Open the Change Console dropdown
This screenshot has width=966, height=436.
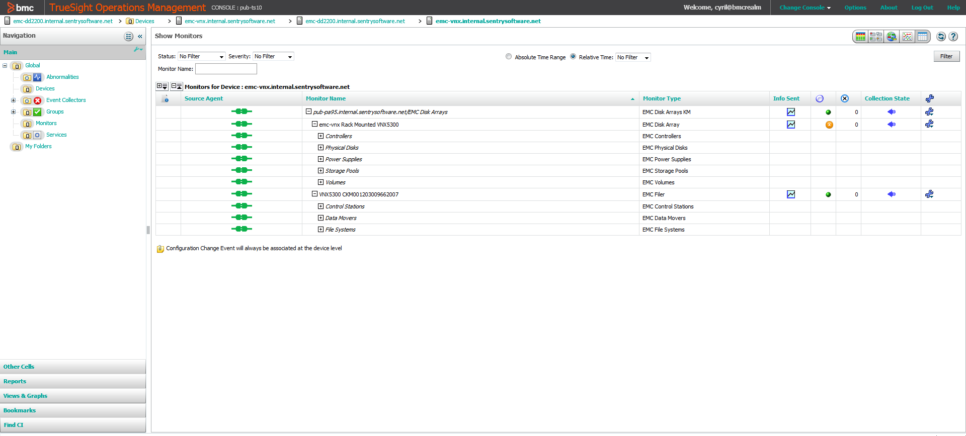coord(805,8)
